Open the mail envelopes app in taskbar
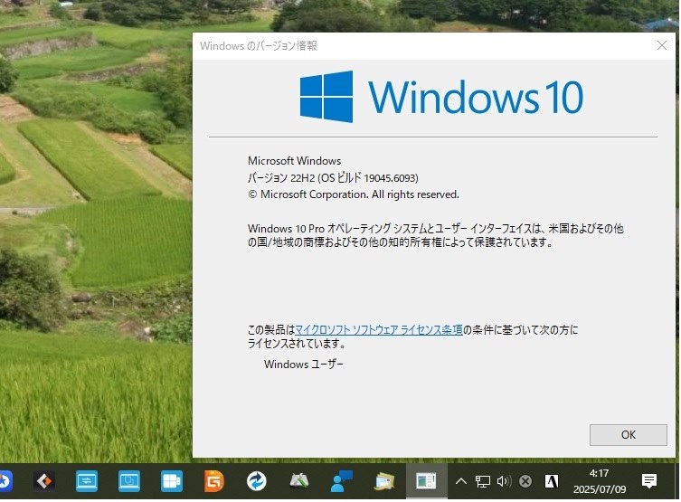The width and height of the screenshot is (681, 502). point(384,481)
